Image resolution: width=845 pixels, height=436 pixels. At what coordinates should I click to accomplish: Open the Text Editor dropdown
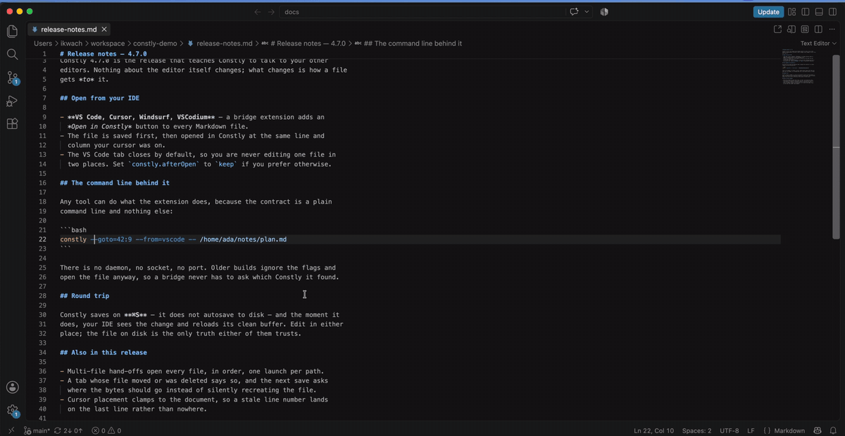point(818,44)
